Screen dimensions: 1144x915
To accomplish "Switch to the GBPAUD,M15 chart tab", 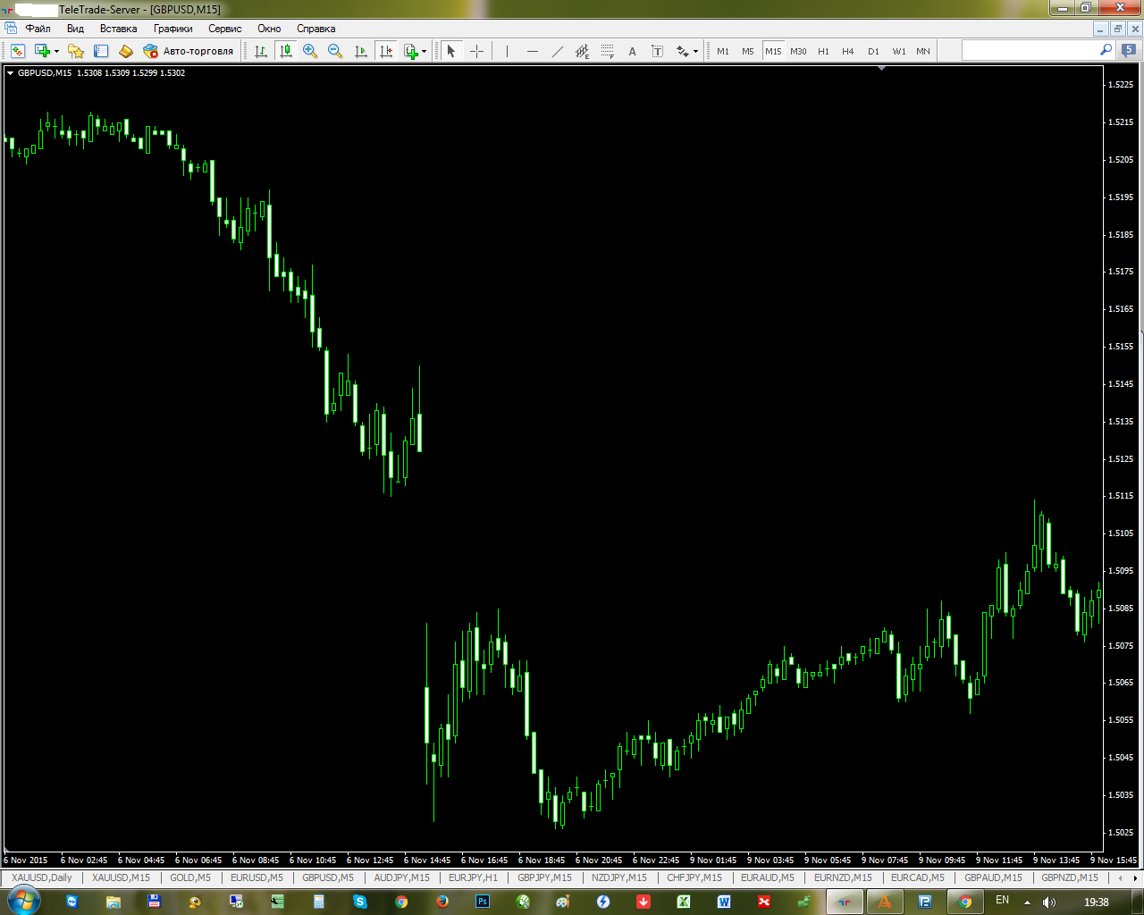I will 993,877.
